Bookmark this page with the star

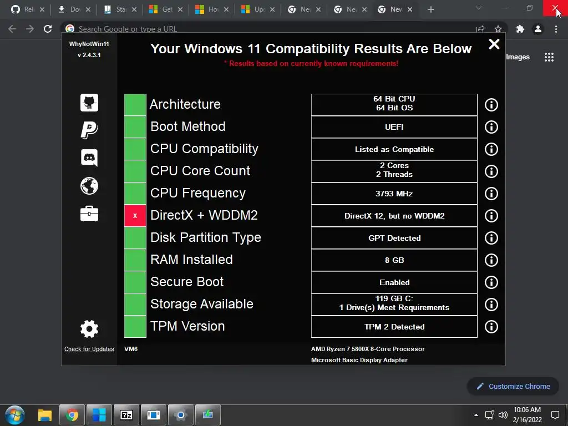coord(498,29)
